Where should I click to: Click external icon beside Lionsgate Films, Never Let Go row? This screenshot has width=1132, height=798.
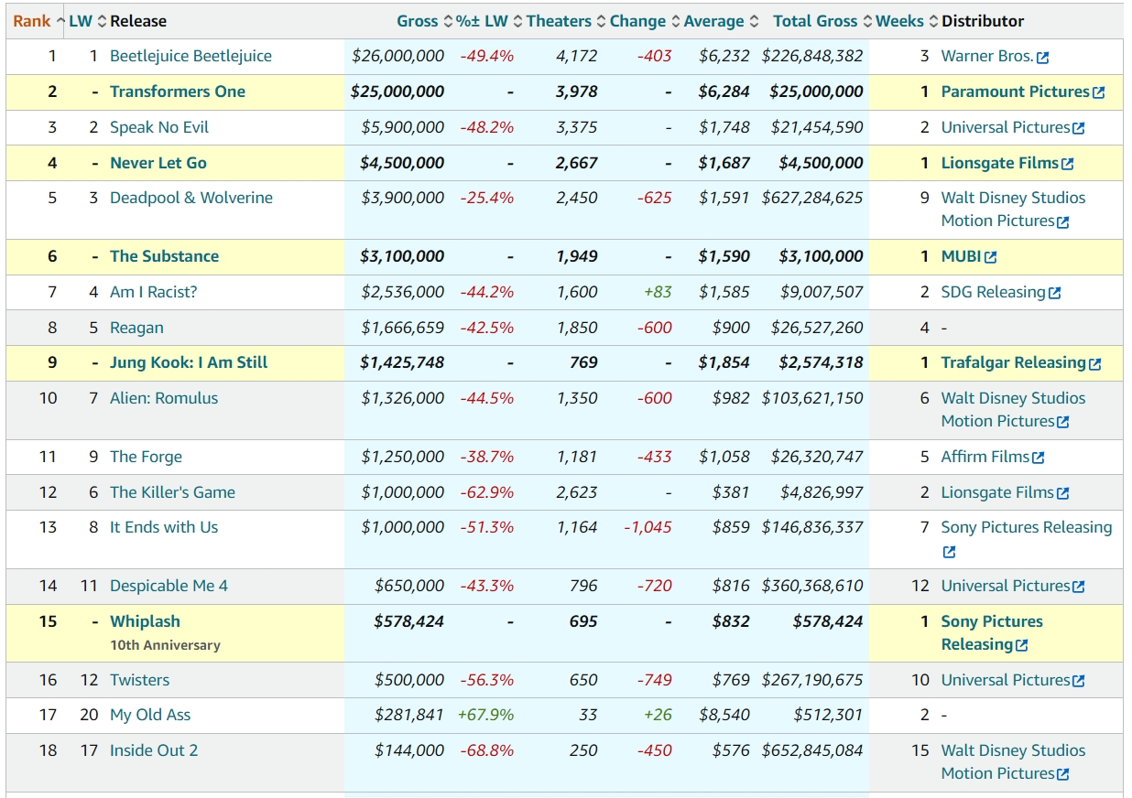pos(1067,165)
